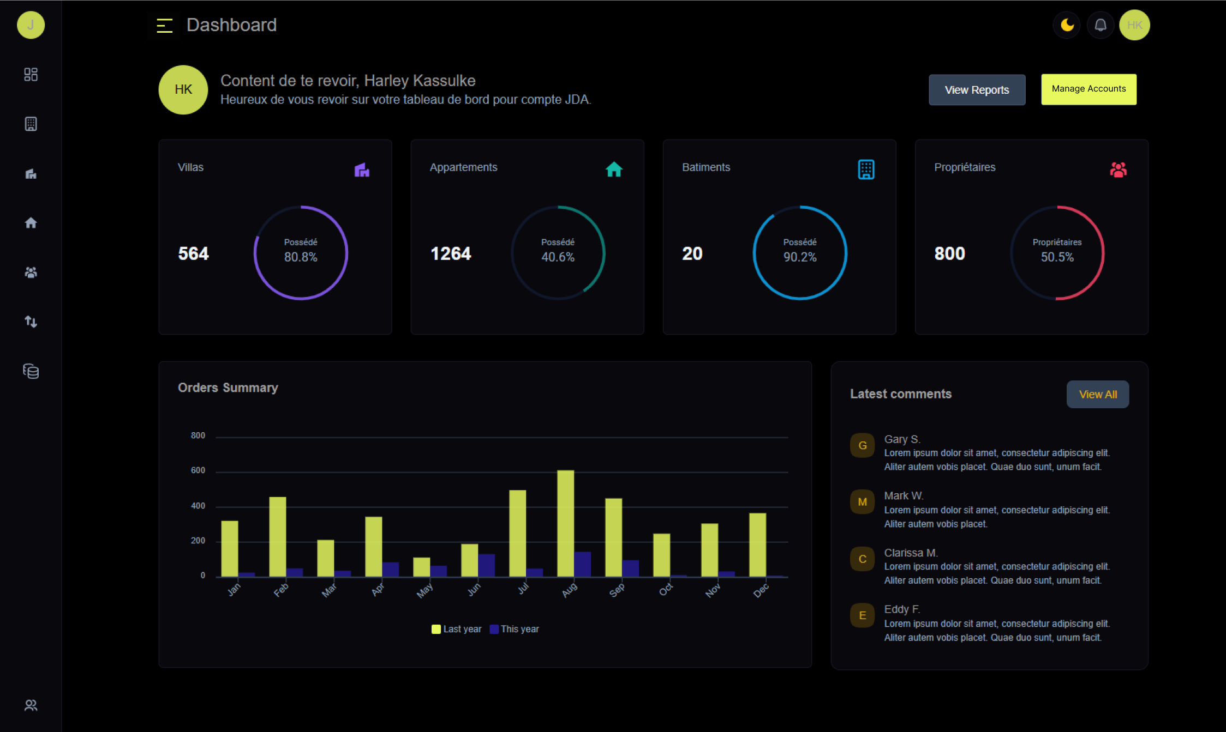Select the users icon at sidebar bottom

click(31, 705)
